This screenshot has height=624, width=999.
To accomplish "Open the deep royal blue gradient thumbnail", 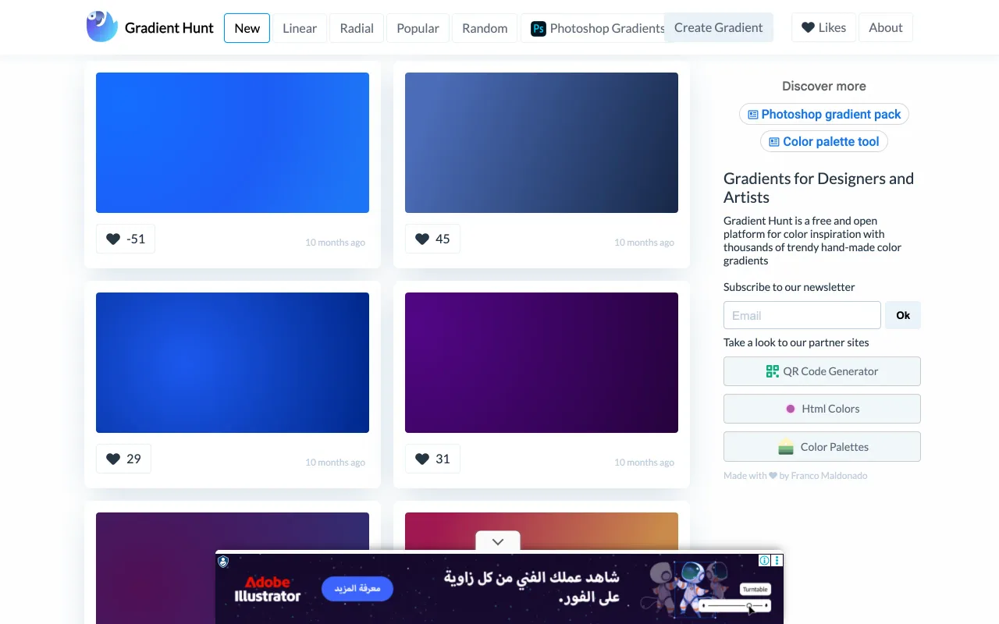I will pos(233,363).
